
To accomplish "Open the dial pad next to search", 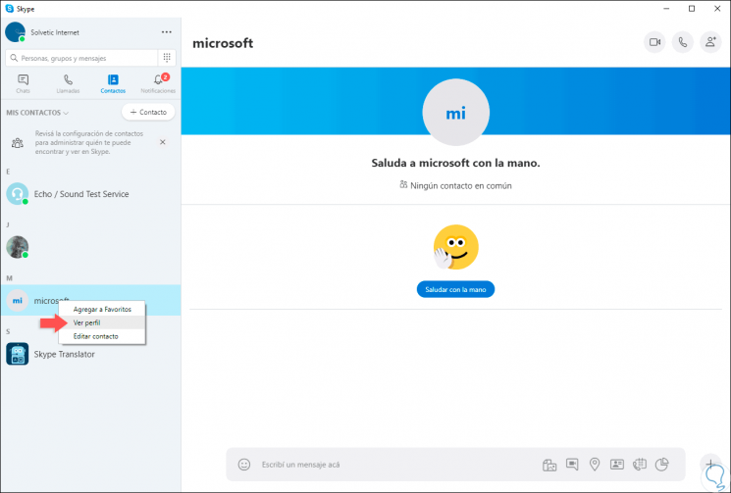I will [167, 58].
